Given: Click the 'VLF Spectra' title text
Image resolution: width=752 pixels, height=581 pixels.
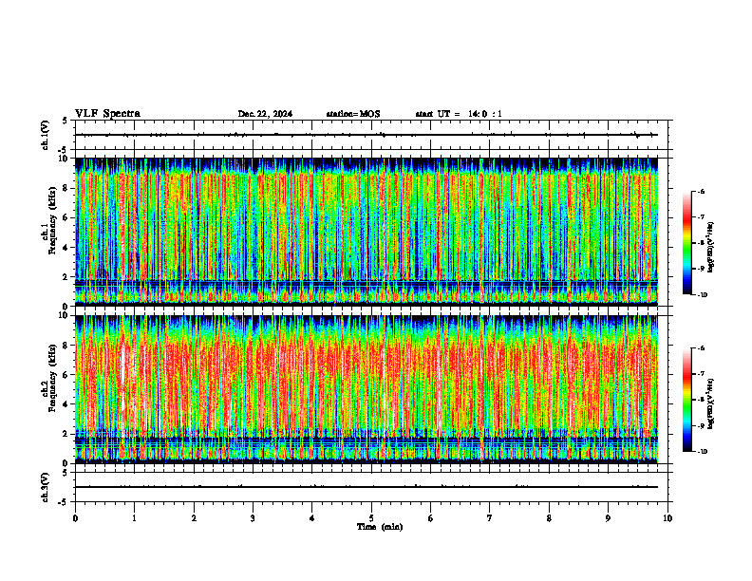Looking at the screenshot, I should click(x=107, y=114).
